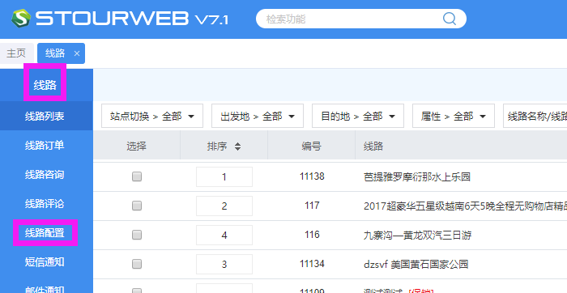Expand the 属性 dropdown
The image size is (567, 293).
[454, 116]
